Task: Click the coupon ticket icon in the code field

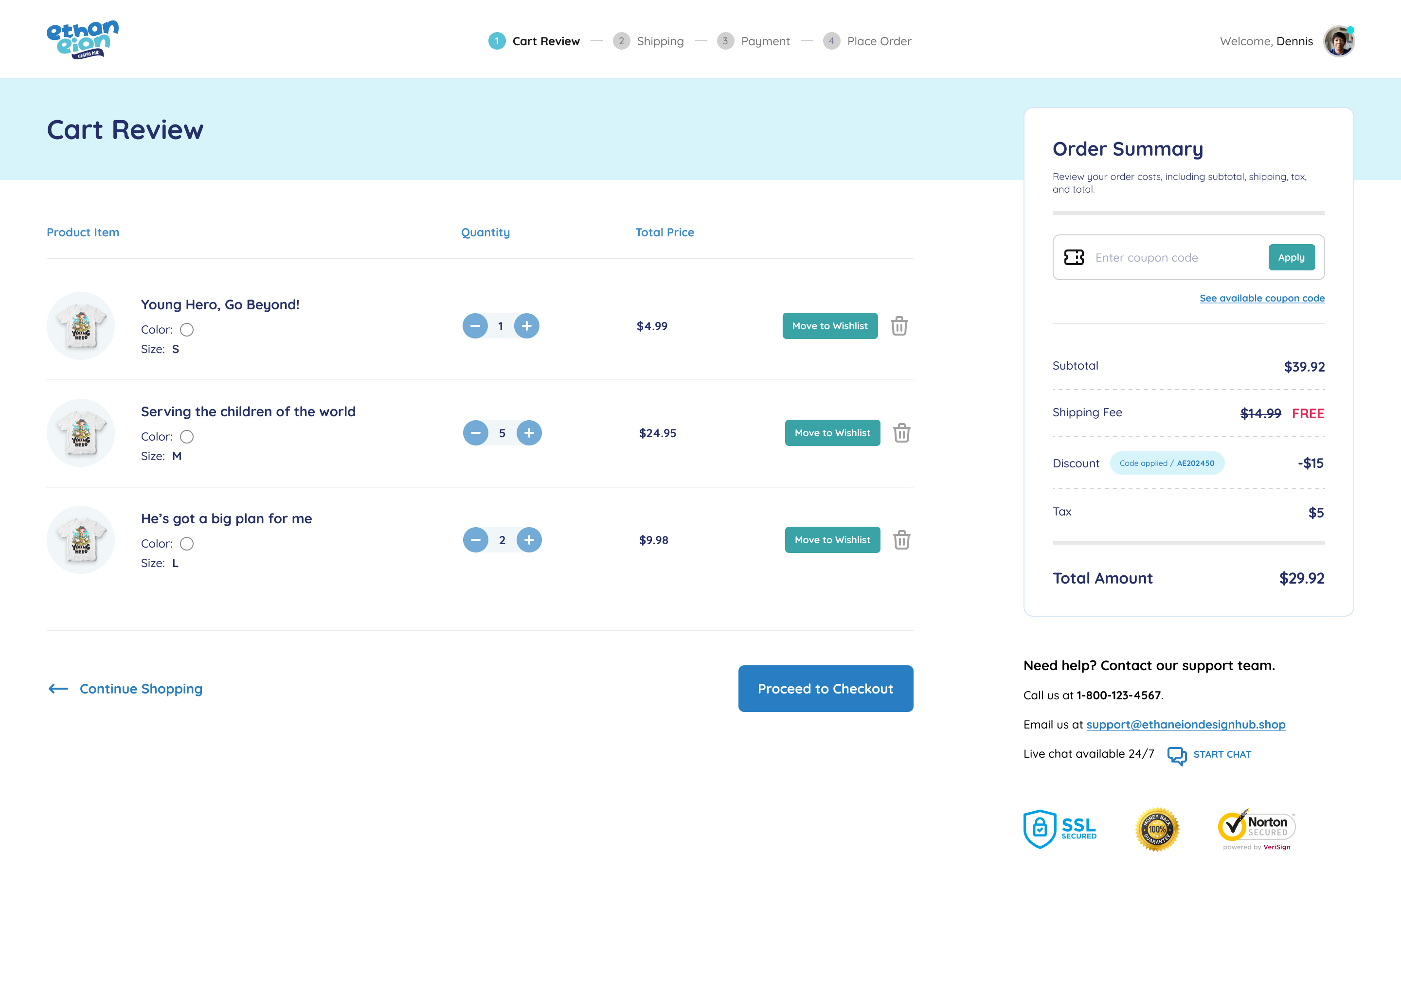Action: coord(1075,257)
